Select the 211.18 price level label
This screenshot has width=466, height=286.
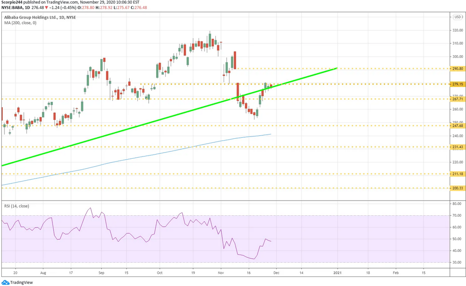tap(457, 174)
